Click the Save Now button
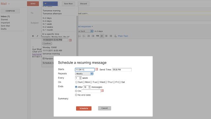The image size is (211, 119). click(x=68, y=4)
